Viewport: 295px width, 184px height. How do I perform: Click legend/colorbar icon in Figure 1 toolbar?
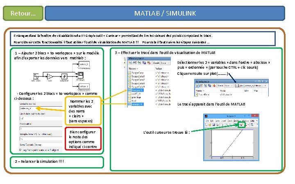point(252,125)
